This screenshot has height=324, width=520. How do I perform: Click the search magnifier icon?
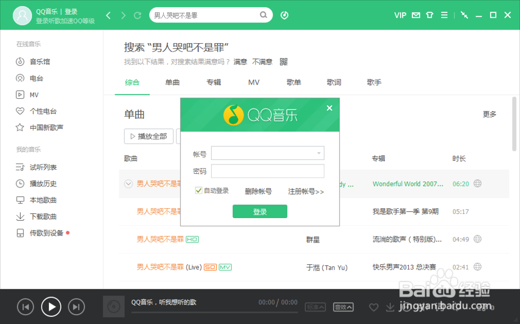263,15
